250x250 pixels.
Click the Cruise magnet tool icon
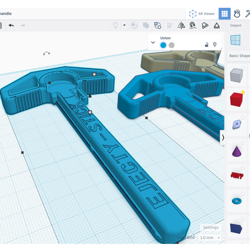click(193, 25)
